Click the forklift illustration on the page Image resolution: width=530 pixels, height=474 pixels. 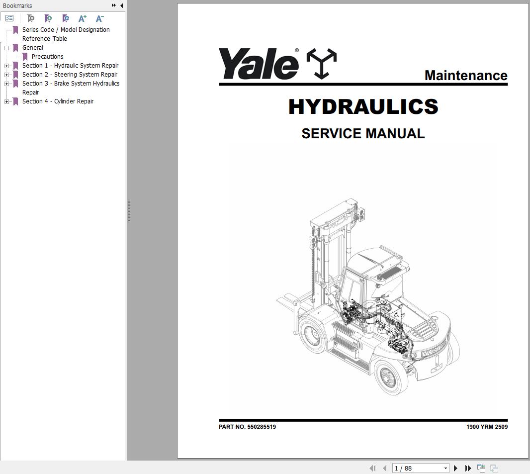click(x=368, y=296)
